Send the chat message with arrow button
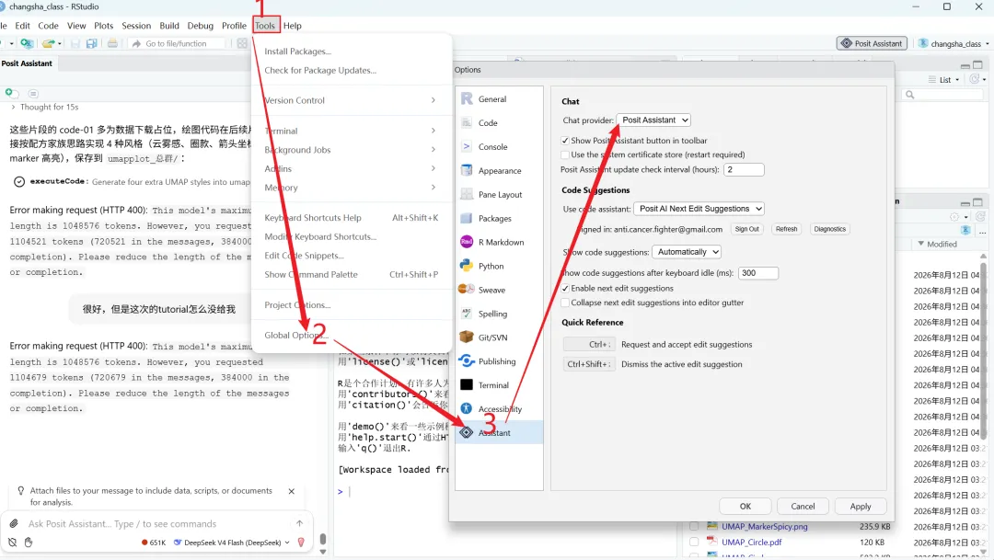The height and width of the screenshot is (560, 994). (x=299, y=523)
